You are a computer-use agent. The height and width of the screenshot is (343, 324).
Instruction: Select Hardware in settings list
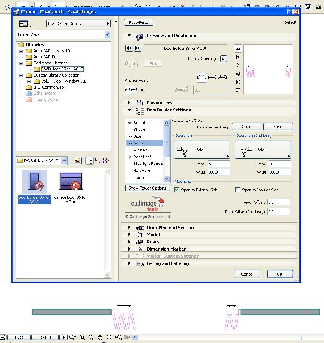click(x=142, y=171)
